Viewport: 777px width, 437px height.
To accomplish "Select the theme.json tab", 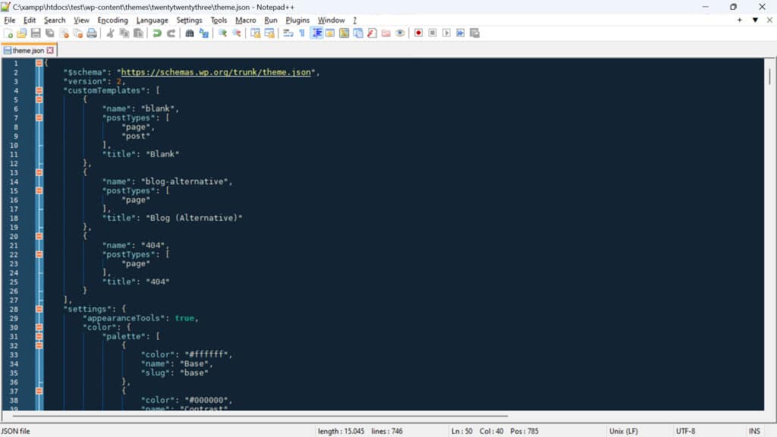I will click(x=27, y=50).
